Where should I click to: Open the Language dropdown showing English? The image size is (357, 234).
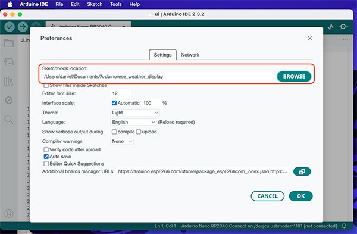(133, 122)
